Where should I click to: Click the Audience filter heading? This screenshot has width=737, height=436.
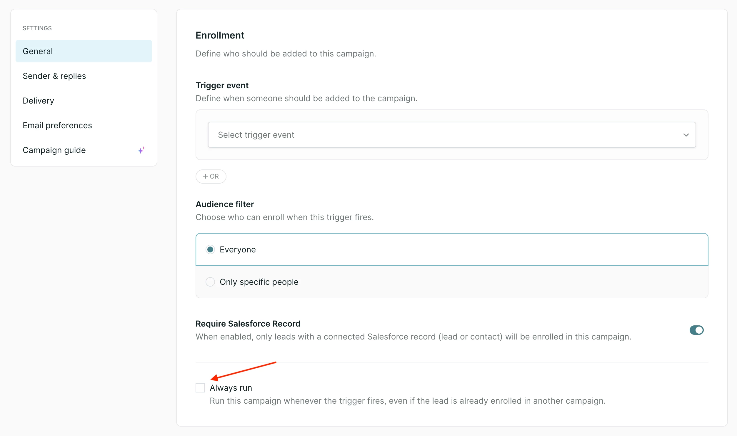(225, 204)
